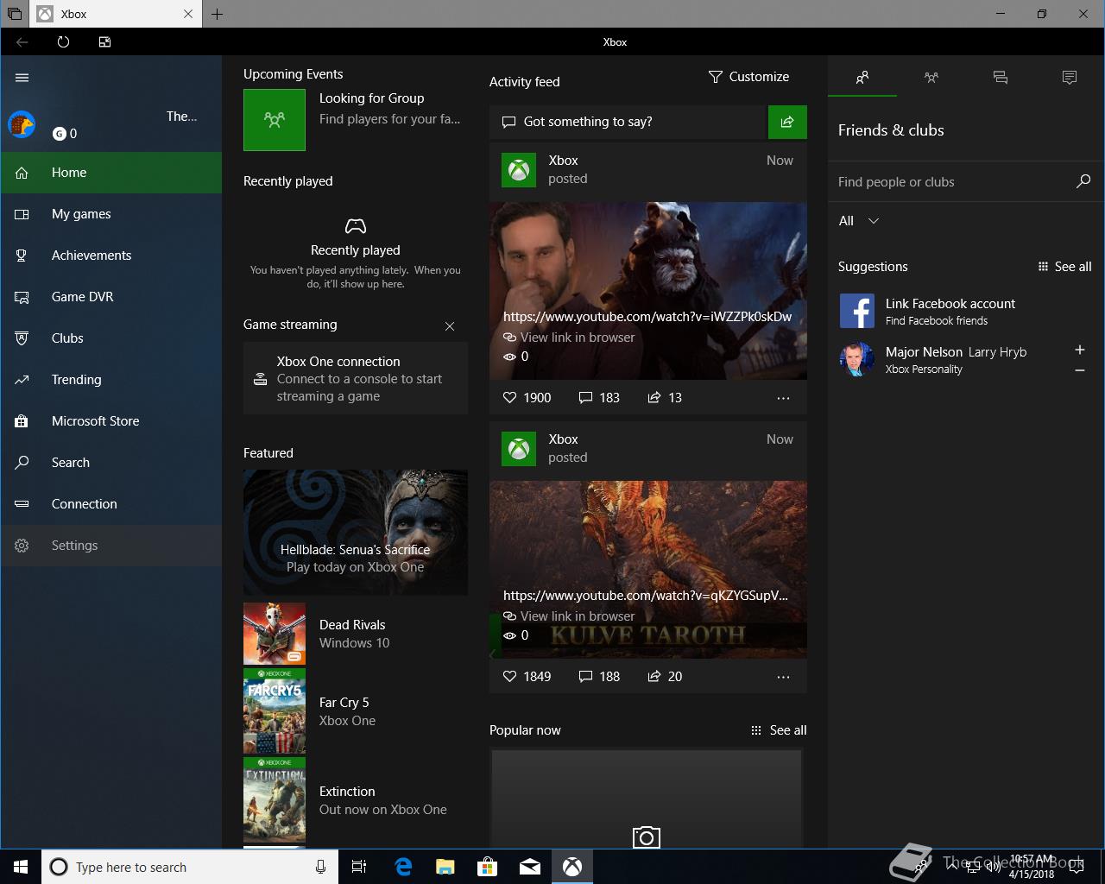Viewport: 1105px width, 884px height.
Task: Go to Home in the sidebar
Action: [111, 173]
